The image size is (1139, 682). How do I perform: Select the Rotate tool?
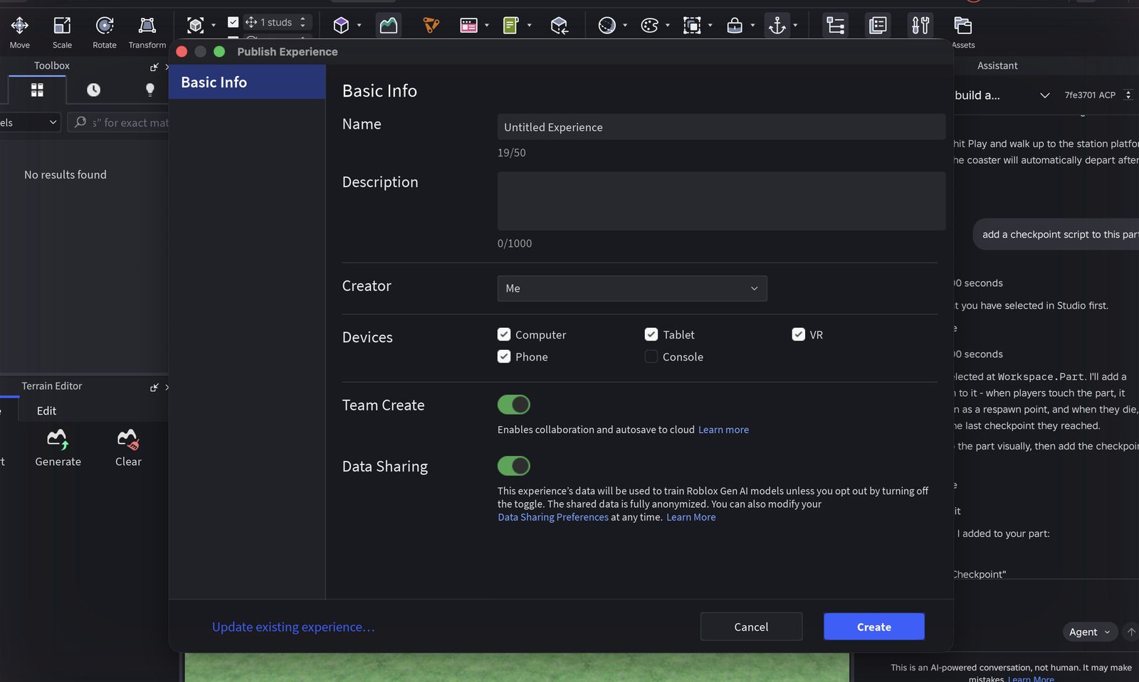tap(105, 32)
